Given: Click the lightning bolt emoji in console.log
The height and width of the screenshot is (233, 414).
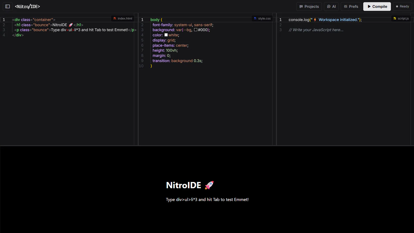Looking at the screenshot, I should 315,20.
